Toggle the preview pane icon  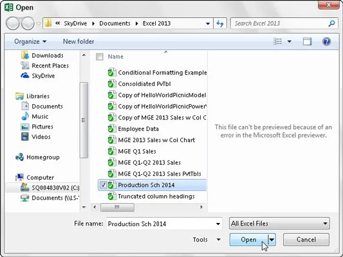point(307,41)
